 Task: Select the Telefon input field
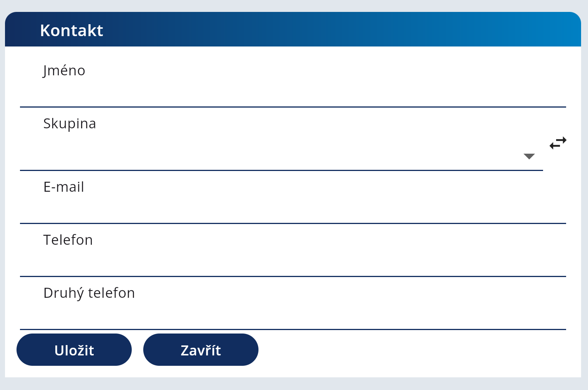[292, 262]
